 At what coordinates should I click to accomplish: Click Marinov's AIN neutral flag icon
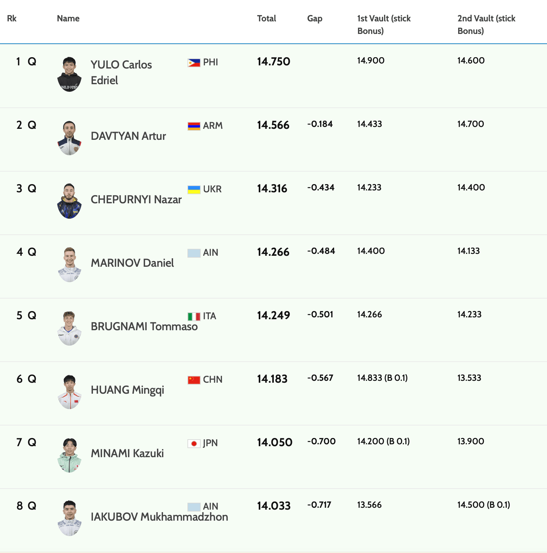coord(194,253)
